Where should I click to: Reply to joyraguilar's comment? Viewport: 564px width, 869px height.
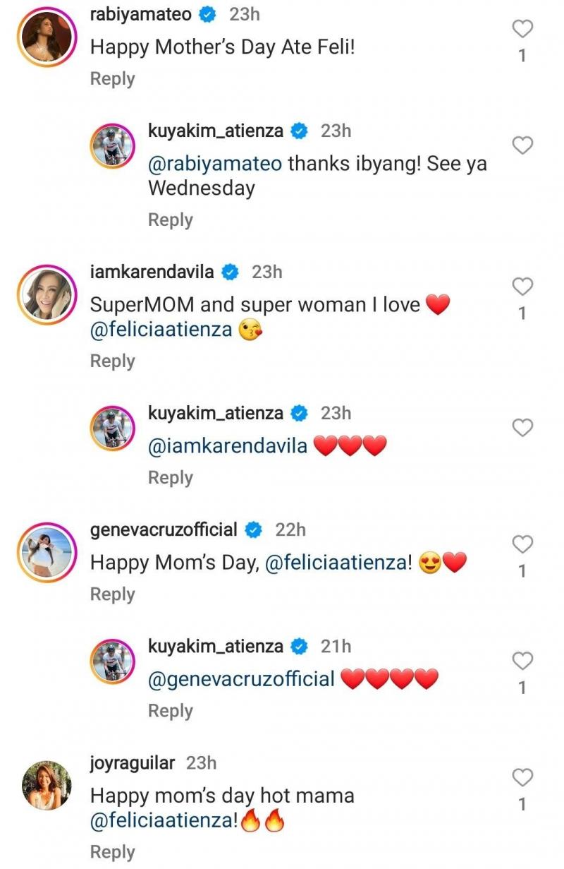tap(112, 852)
